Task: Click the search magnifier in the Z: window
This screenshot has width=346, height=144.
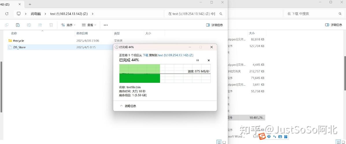Action: point(221,14)
